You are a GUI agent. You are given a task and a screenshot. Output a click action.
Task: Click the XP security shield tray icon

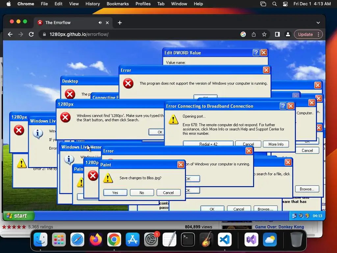307,216
